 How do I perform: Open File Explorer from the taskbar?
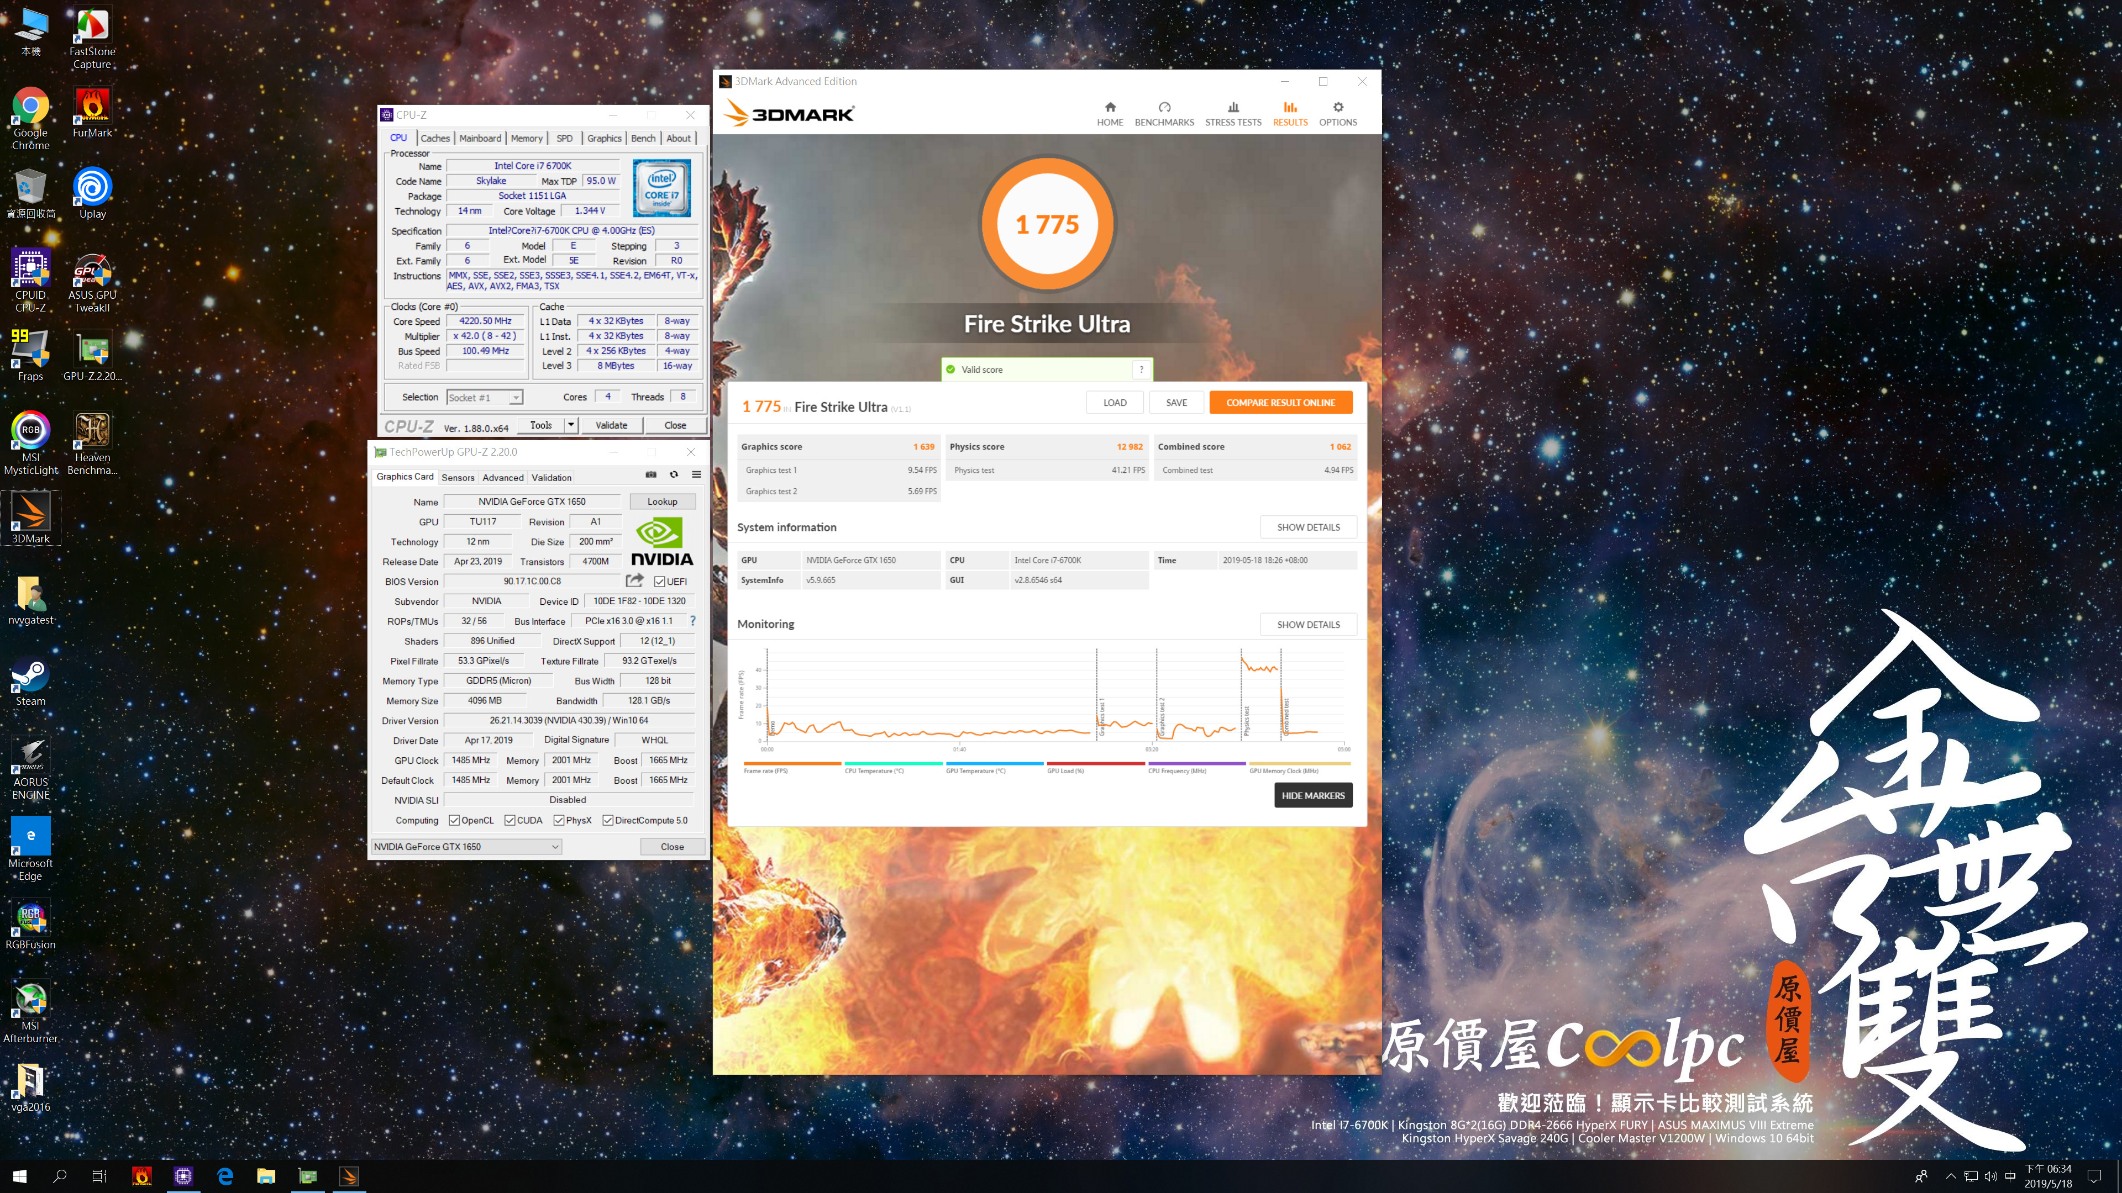click(x=265, y=1176)
